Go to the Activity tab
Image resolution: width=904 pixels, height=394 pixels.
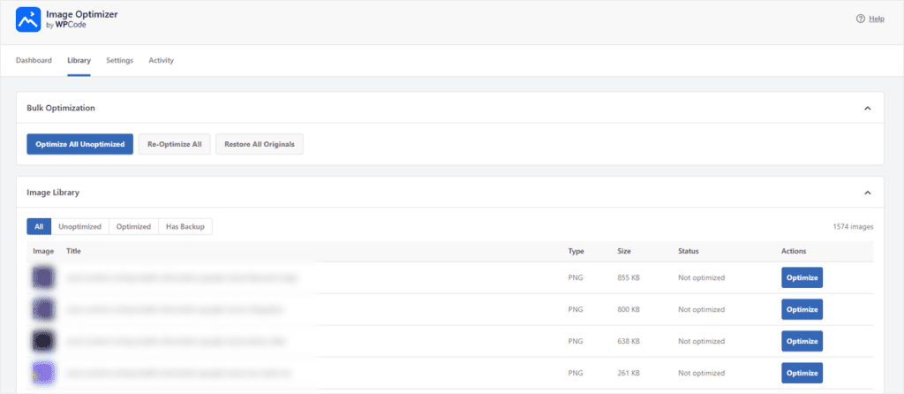click(x=161, y=60)
